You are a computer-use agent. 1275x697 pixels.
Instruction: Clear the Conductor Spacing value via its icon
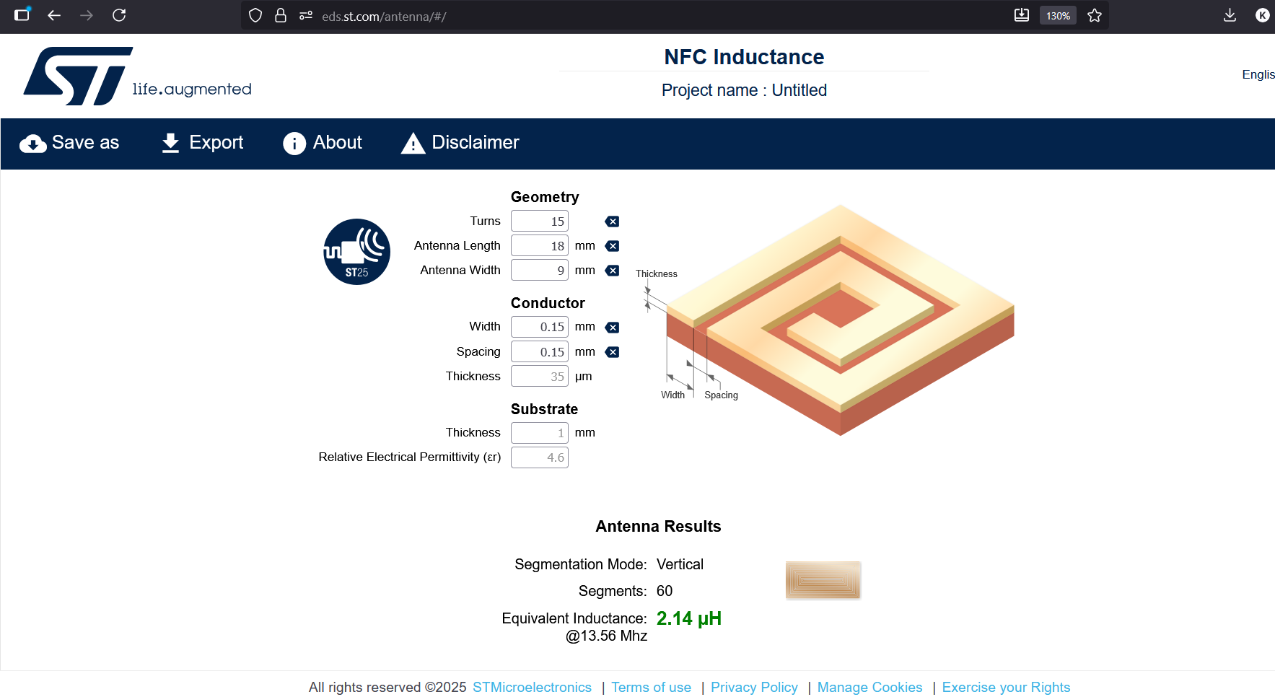click(612, 352)
